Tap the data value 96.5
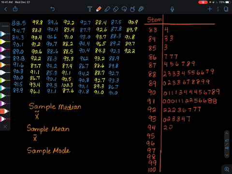 click(x=101, y=43)
